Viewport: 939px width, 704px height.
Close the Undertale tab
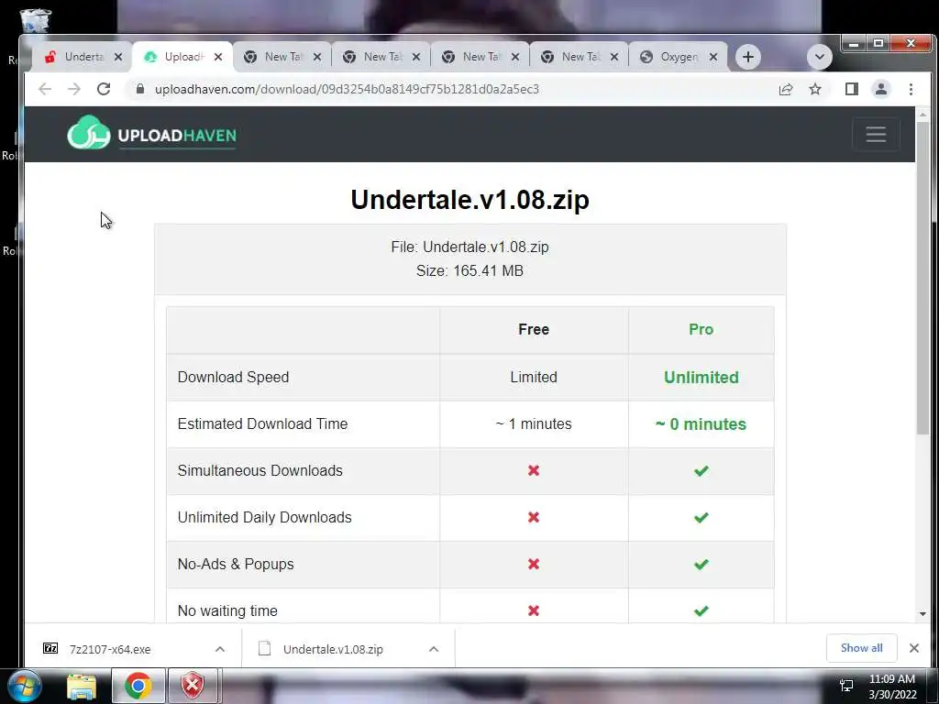tap(118, 57)
